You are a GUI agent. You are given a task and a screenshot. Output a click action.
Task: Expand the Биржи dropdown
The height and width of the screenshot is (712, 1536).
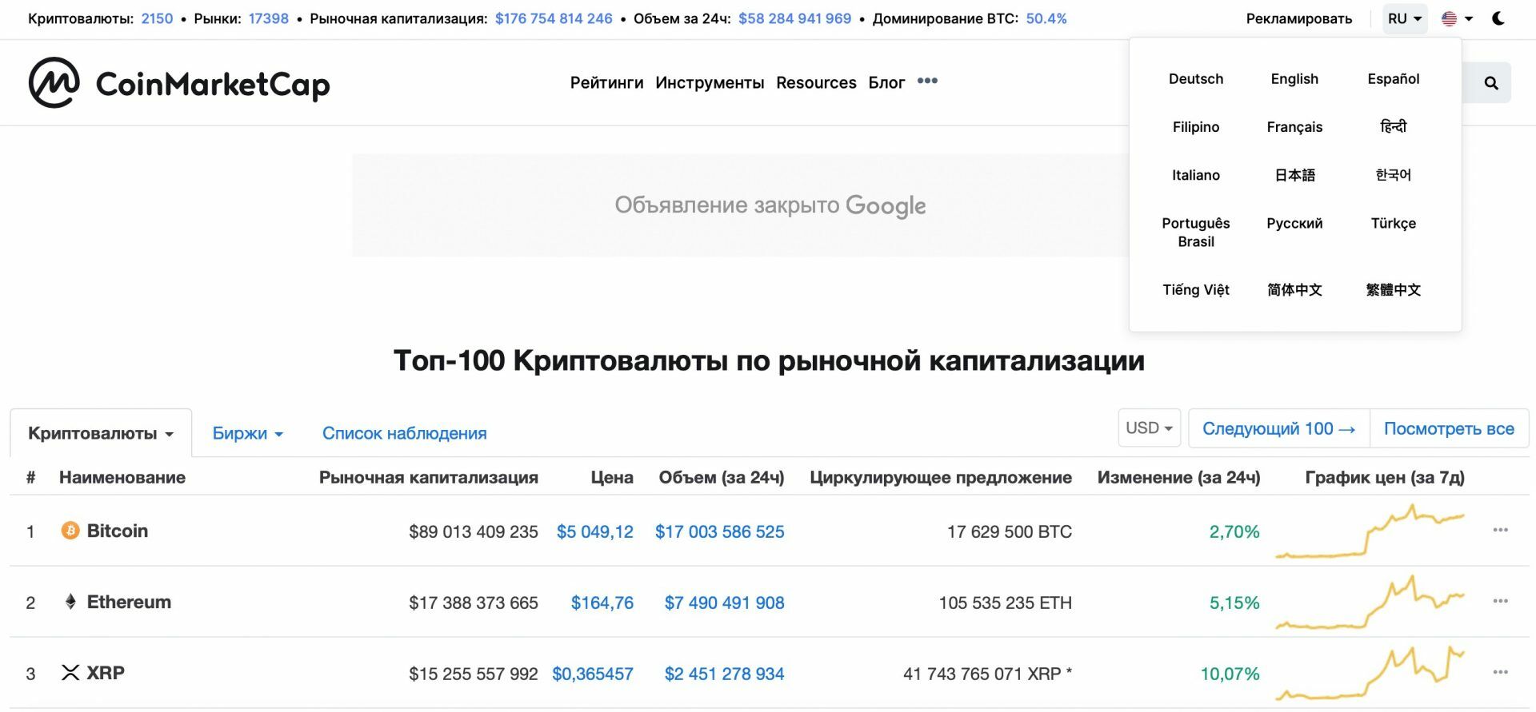(x=247, y=433)
